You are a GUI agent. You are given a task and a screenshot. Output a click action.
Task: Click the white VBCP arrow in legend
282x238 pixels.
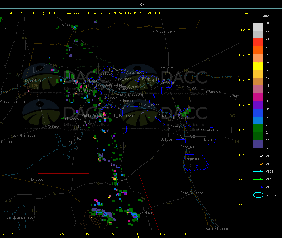pos(258,156)
